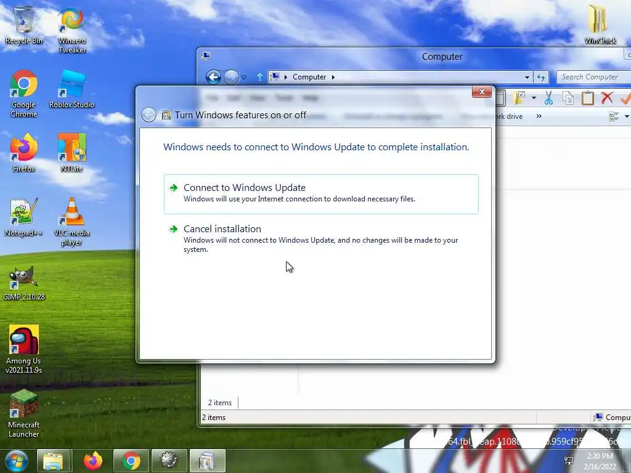Screen dimensions: 631x473
Task: Open address bar history dropdown
Action: coord(527,77)
